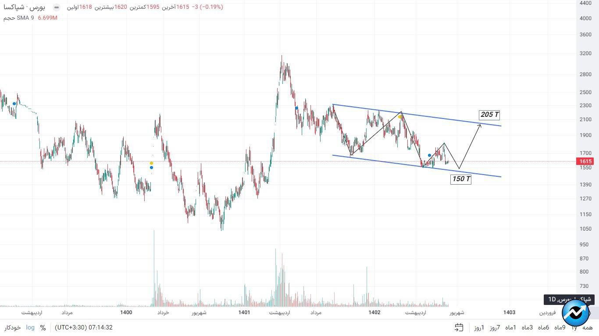This screenshot has width=599, height=336.
Task: Click the 1050 price axis label
Action: point(585,229)
